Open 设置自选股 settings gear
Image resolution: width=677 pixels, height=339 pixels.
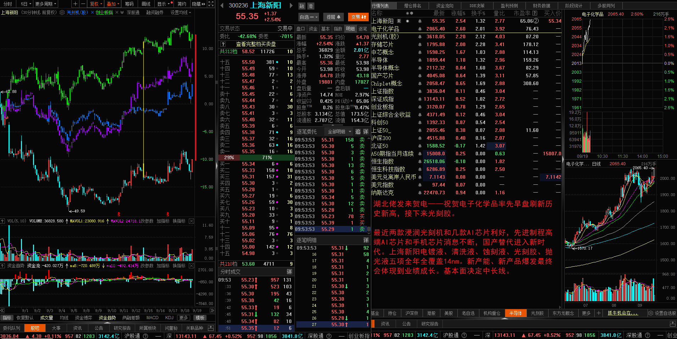tap(650, 313)
